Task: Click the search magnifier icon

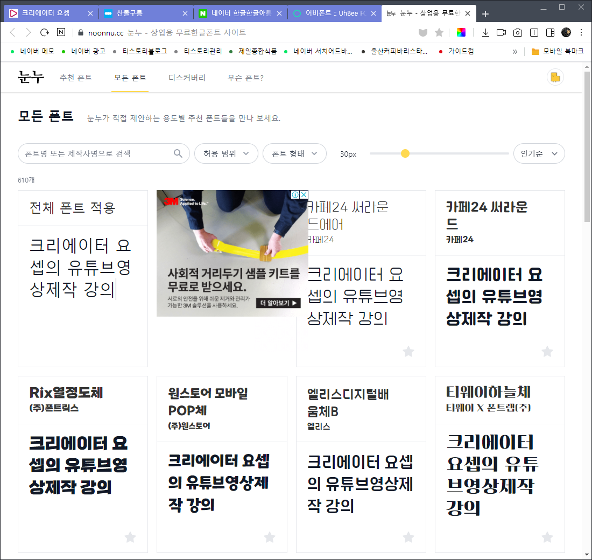Action: [x=178, y=153]
